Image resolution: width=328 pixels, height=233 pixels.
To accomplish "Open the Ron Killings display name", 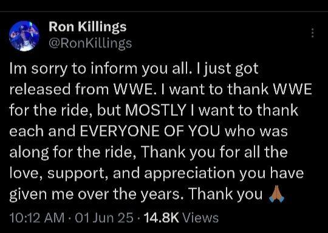I will (x=87, y=27).
